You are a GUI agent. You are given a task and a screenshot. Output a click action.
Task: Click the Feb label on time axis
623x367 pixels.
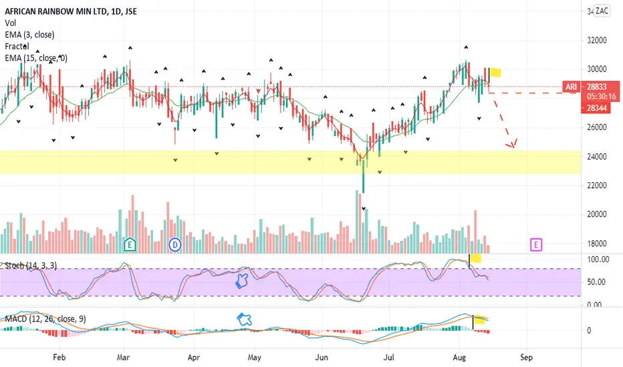coord(59,358)
